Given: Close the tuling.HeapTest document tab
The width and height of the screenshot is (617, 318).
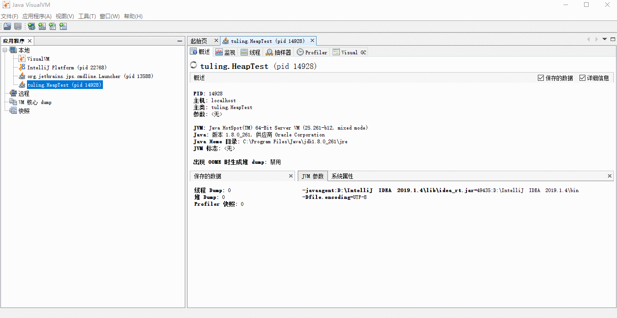Looking at the screenshot, I should (312, 41).
